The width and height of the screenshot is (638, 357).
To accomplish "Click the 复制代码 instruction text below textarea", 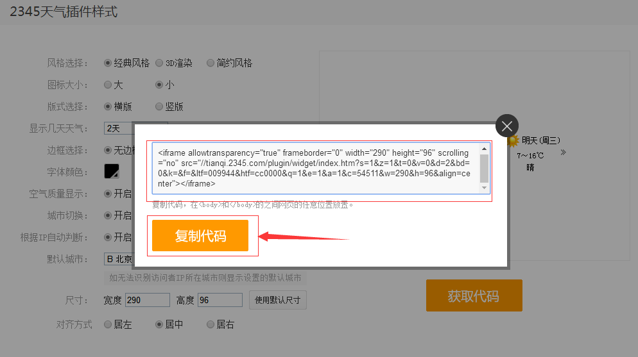I will coord(253,204).
